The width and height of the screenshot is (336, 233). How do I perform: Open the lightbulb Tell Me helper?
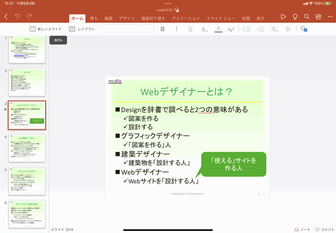[x=295, y=17]
